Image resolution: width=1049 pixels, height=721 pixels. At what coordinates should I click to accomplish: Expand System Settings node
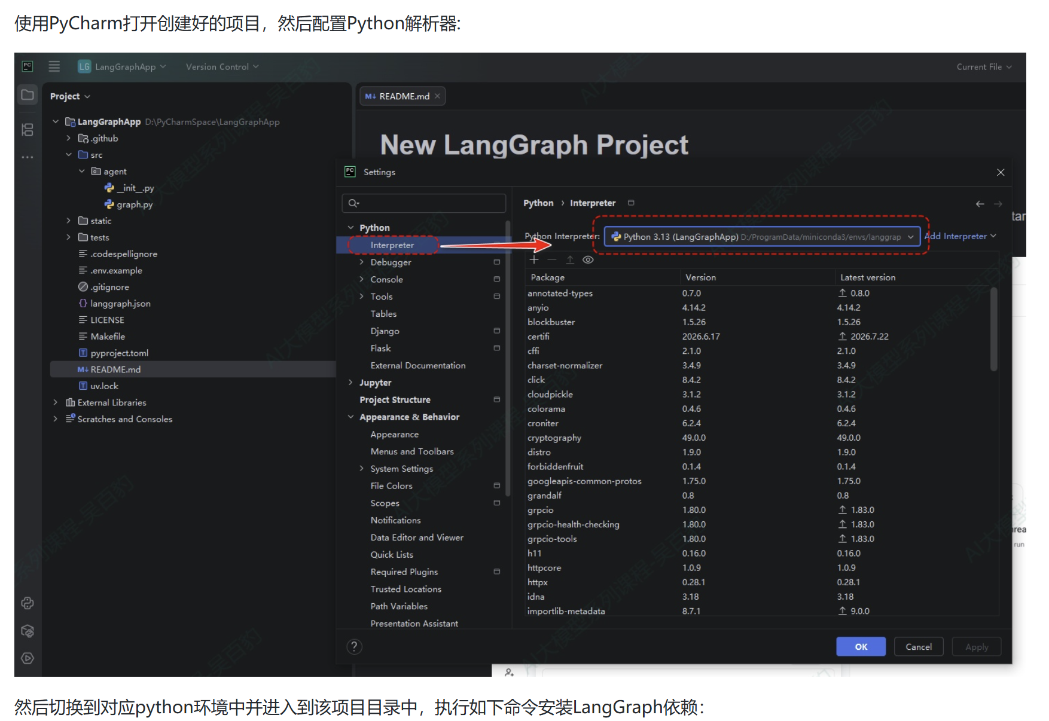pyautogui.click(x=361, y=469)
